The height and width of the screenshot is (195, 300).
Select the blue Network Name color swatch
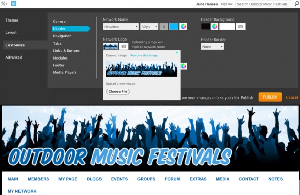[x=174, y=26]
